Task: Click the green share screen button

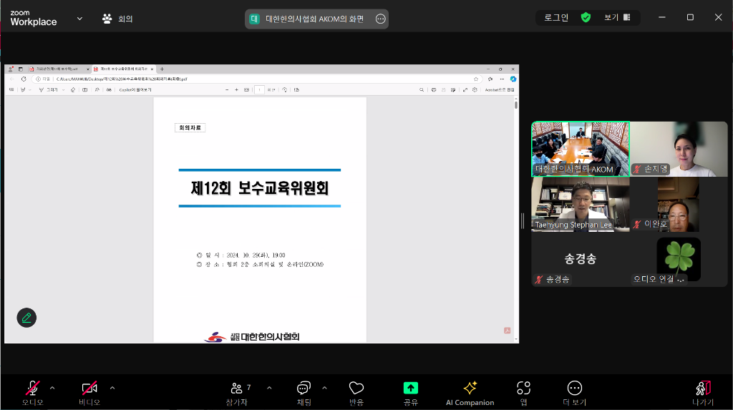Action: tap(410, 388)
